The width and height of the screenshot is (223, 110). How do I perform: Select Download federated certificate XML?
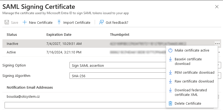[x=192, y=92]
